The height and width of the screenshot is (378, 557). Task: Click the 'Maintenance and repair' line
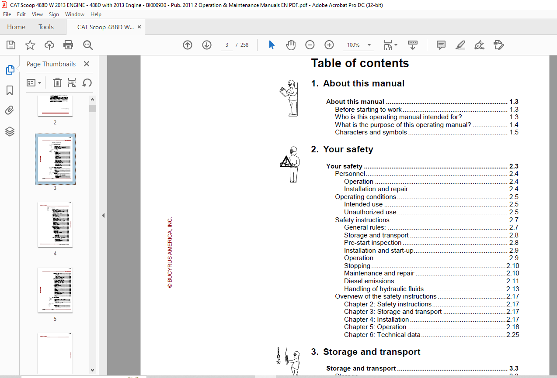pos(432,273)
